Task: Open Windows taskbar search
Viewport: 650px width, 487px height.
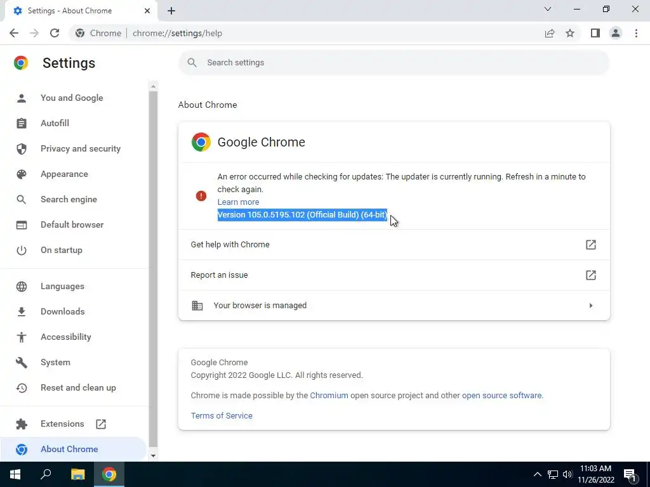Action: pos(46,474)
